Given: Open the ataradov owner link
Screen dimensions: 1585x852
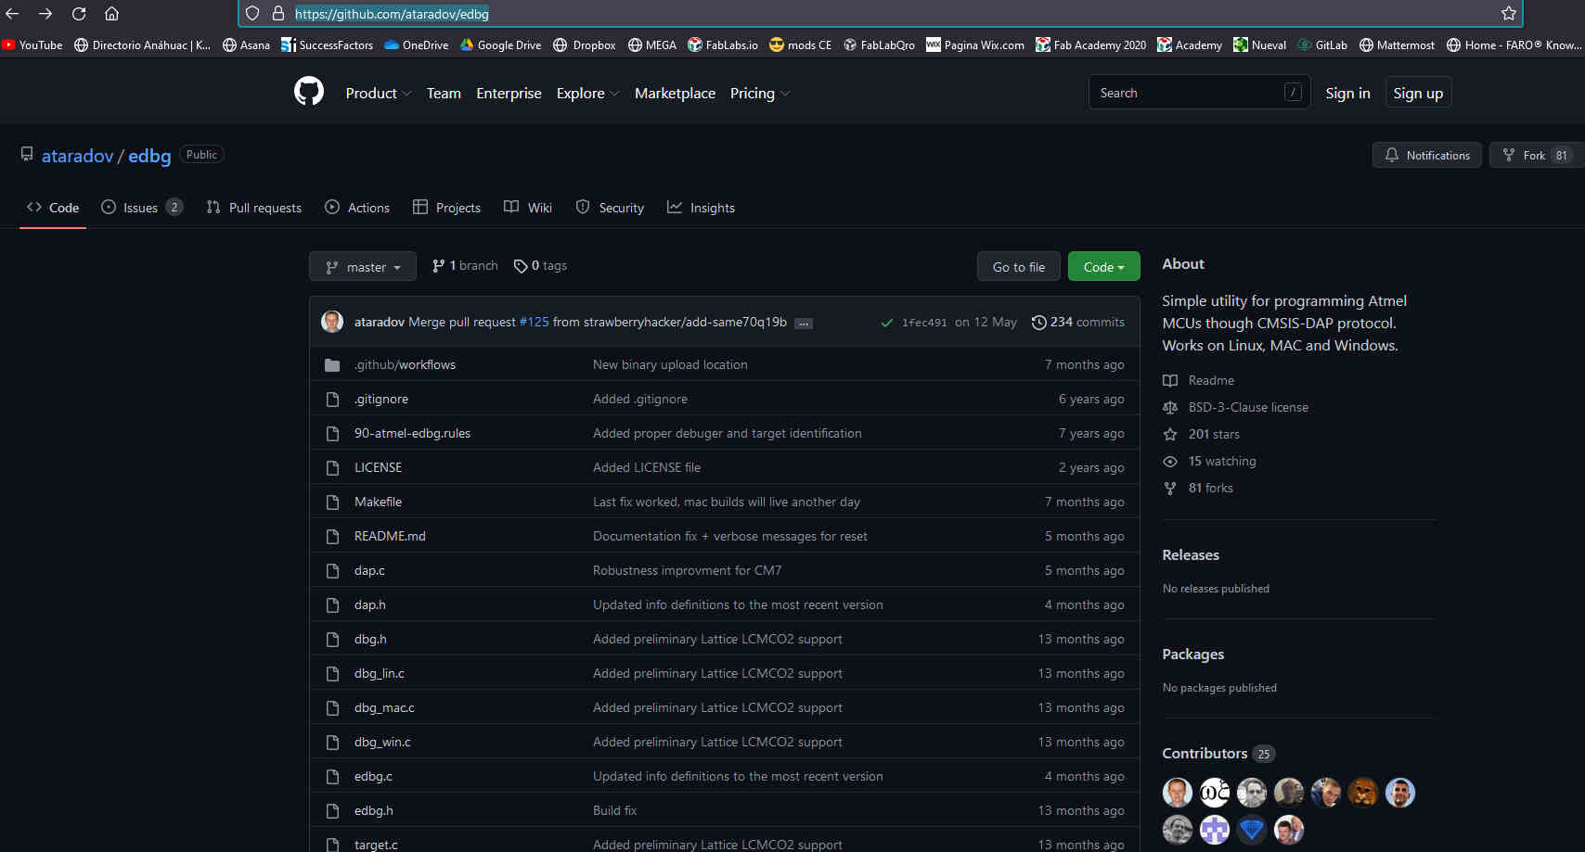Looking at the screenshot, I should click(x=77, y=156).
